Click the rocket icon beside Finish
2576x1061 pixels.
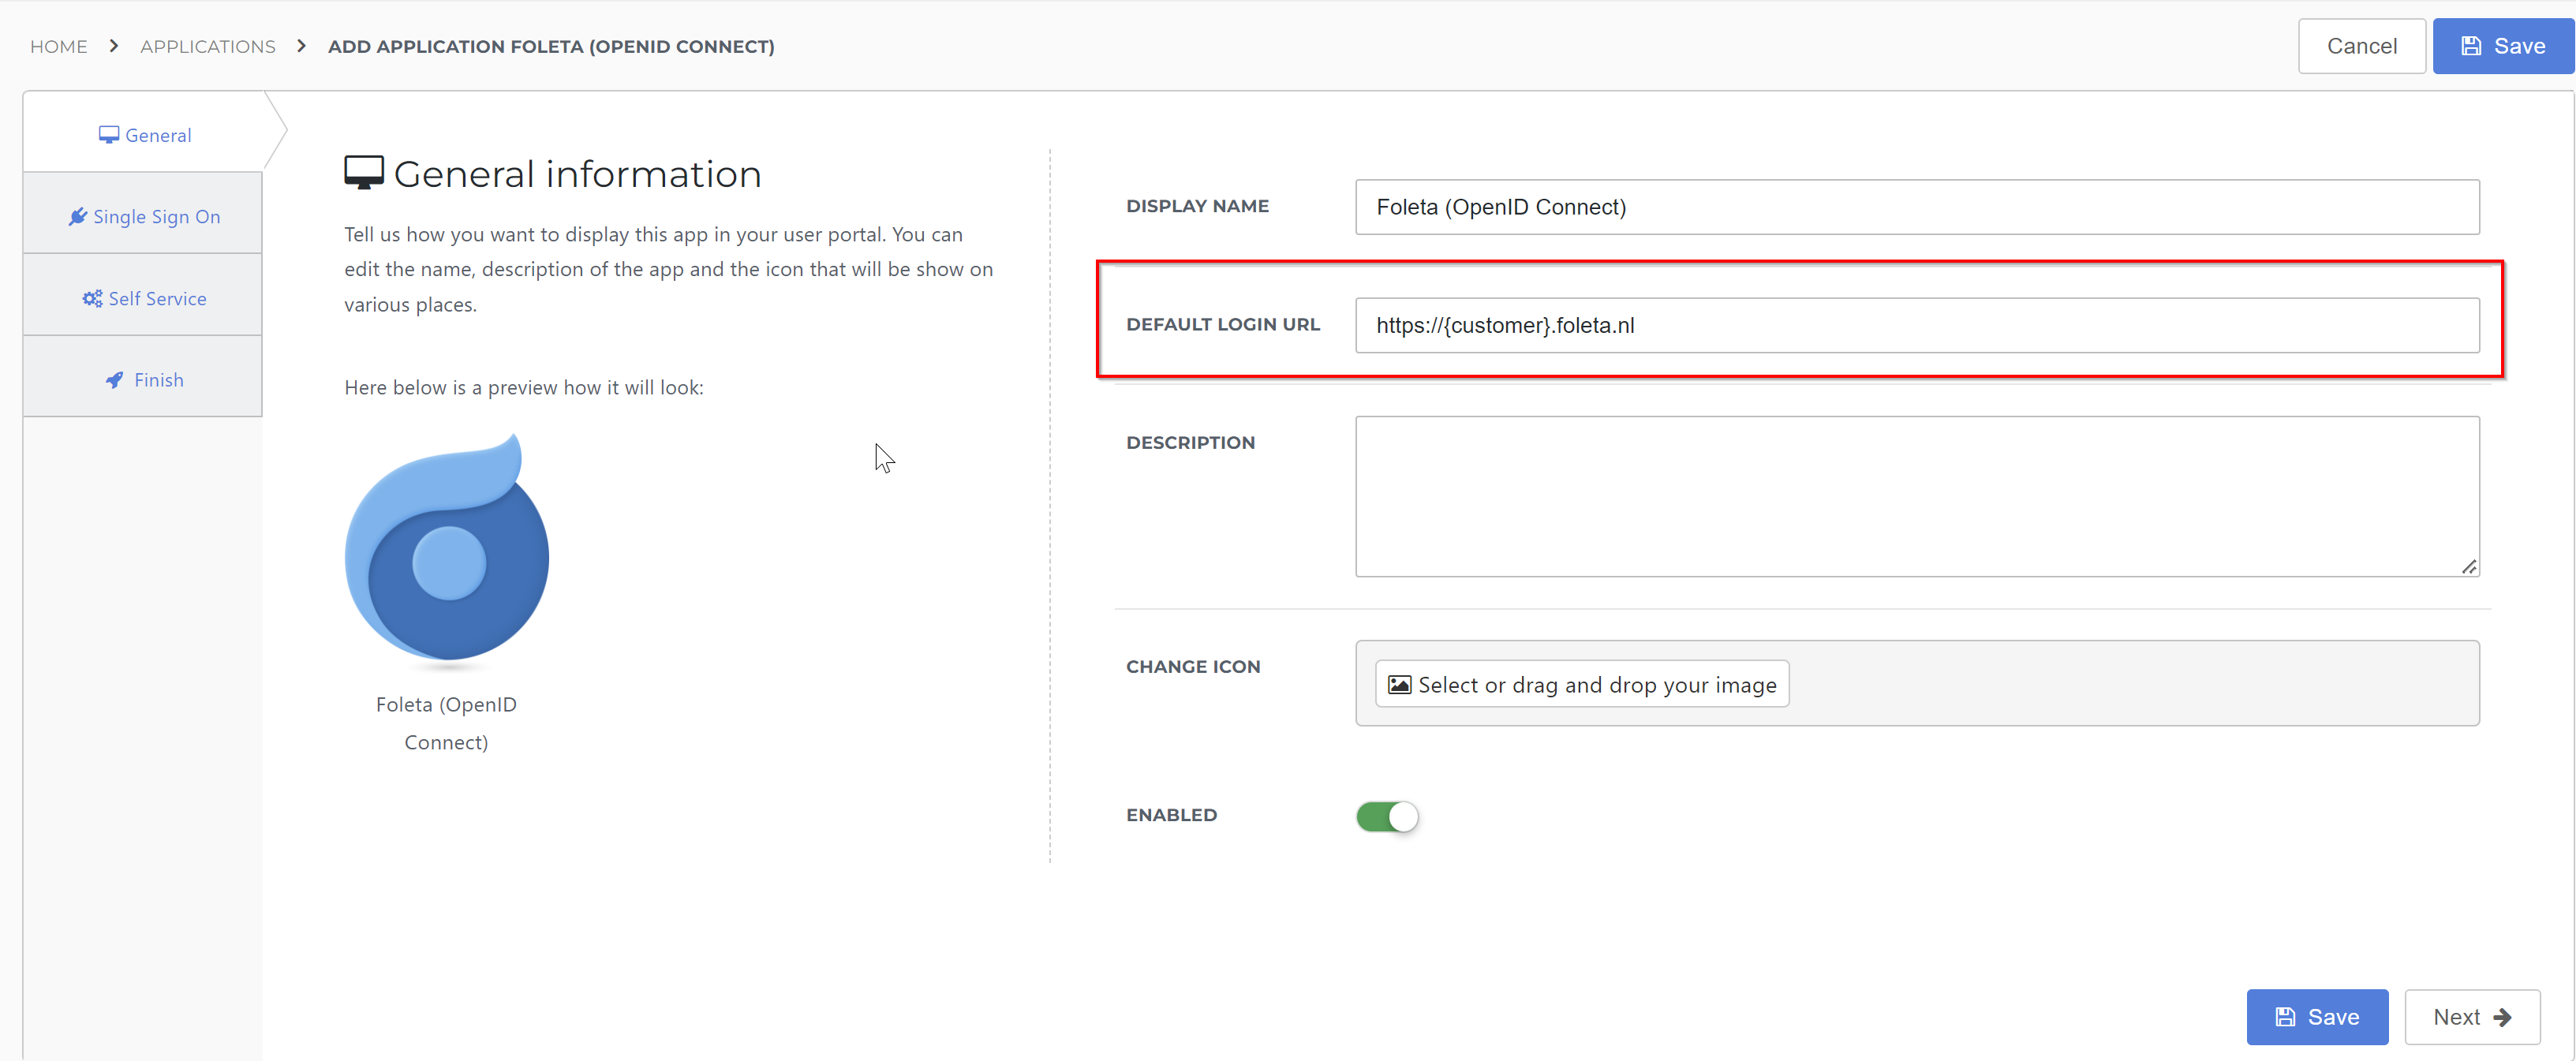coord(115,380)
